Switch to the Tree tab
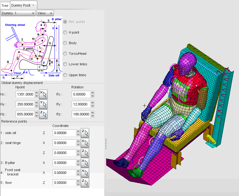This screenshot has width=239, height=196. point(5,5)
